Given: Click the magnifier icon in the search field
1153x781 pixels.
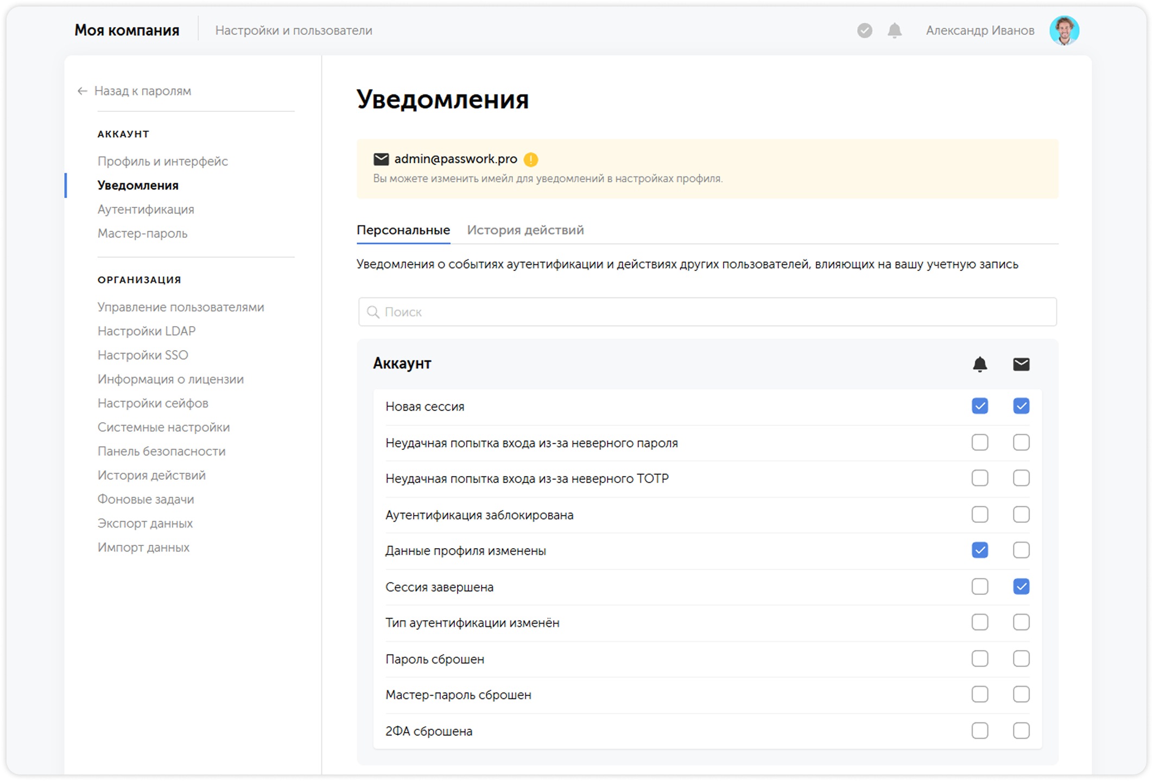Looking at the screenshot, I should coord(372,312).
